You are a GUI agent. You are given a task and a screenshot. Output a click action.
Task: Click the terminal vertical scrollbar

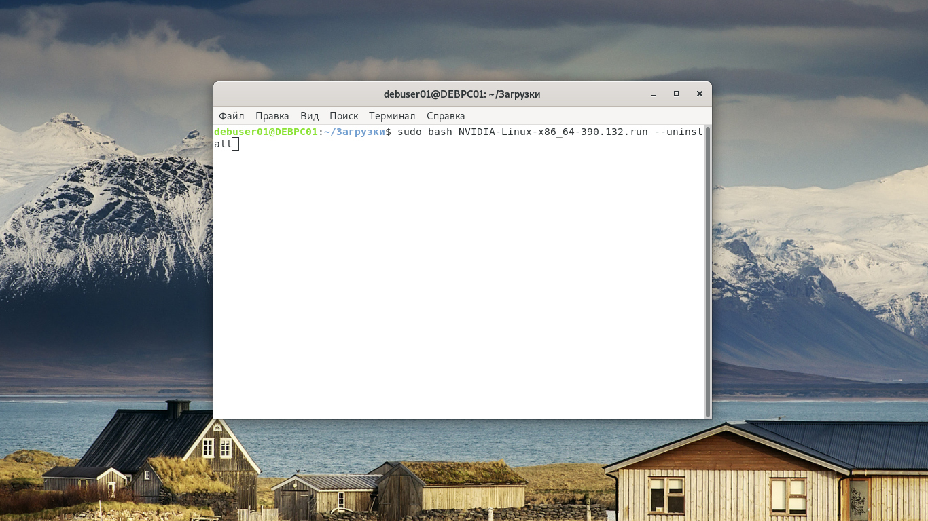pos(708,271)
